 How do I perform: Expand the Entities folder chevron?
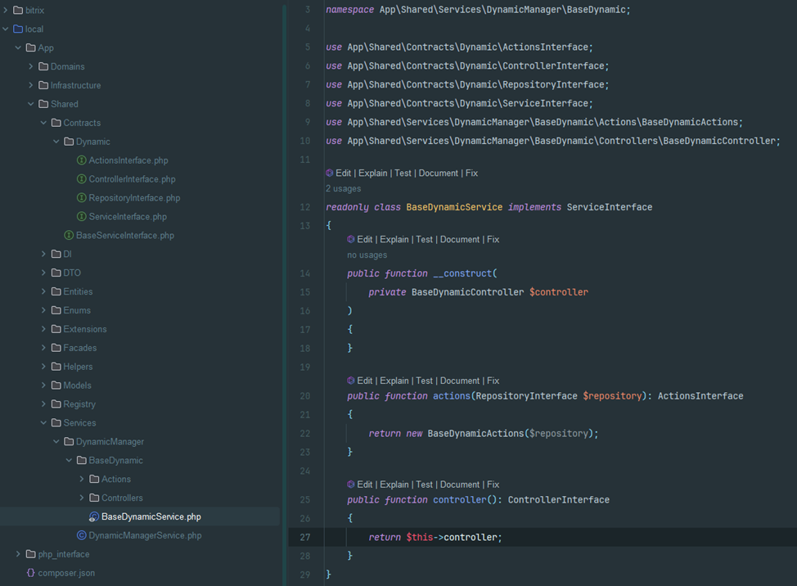pyautogui.click(x=43, y=291)
